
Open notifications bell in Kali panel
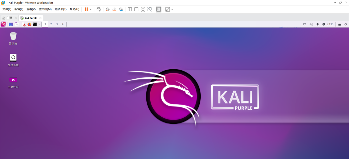318,24
